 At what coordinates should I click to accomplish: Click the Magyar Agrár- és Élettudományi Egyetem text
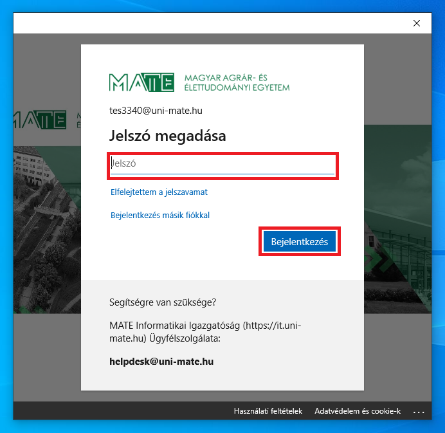(x=237, y=82)
